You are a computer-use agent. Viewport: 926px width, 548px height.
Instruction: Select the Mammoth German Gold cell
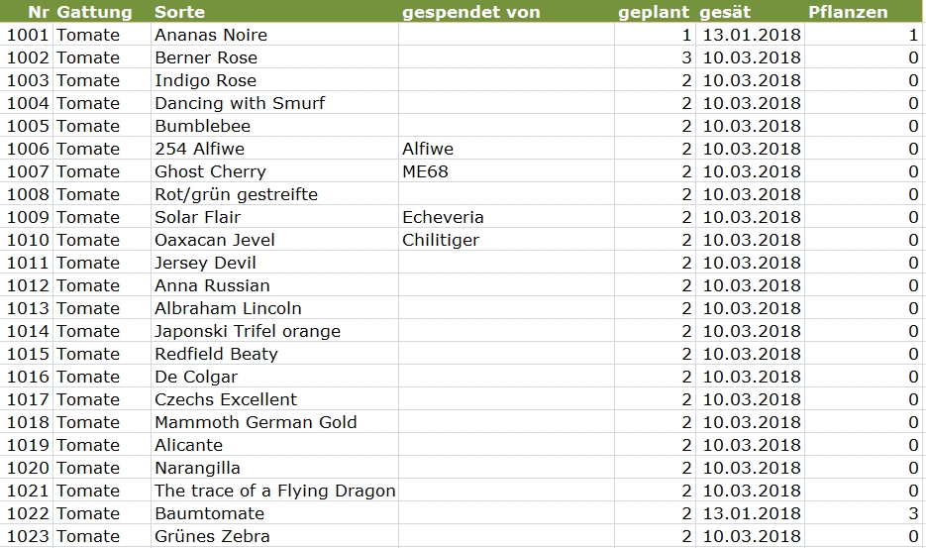point(274,422)
